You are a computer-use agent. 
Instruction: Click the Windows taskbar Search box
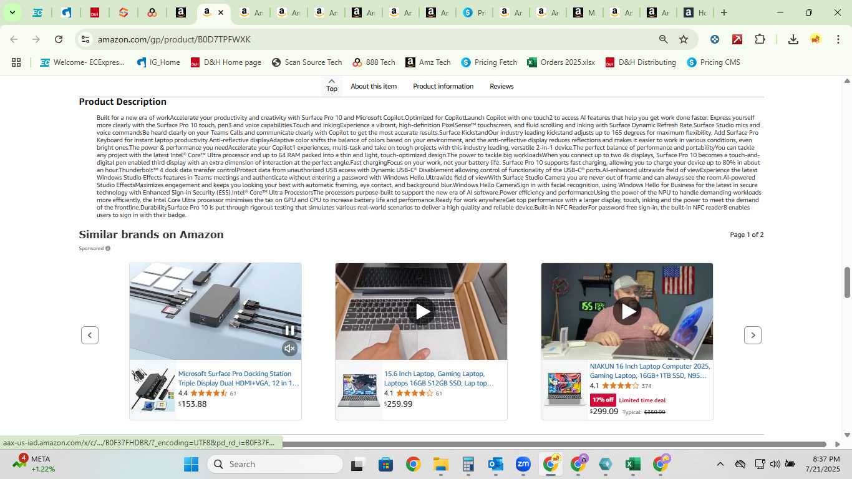[x=275, y=464]
